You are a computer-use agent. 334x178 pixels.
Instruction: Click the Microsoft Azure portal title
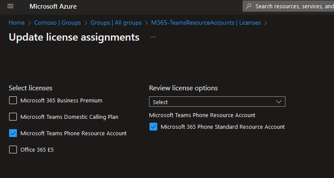pyautogui.click(x=53, y=6)
